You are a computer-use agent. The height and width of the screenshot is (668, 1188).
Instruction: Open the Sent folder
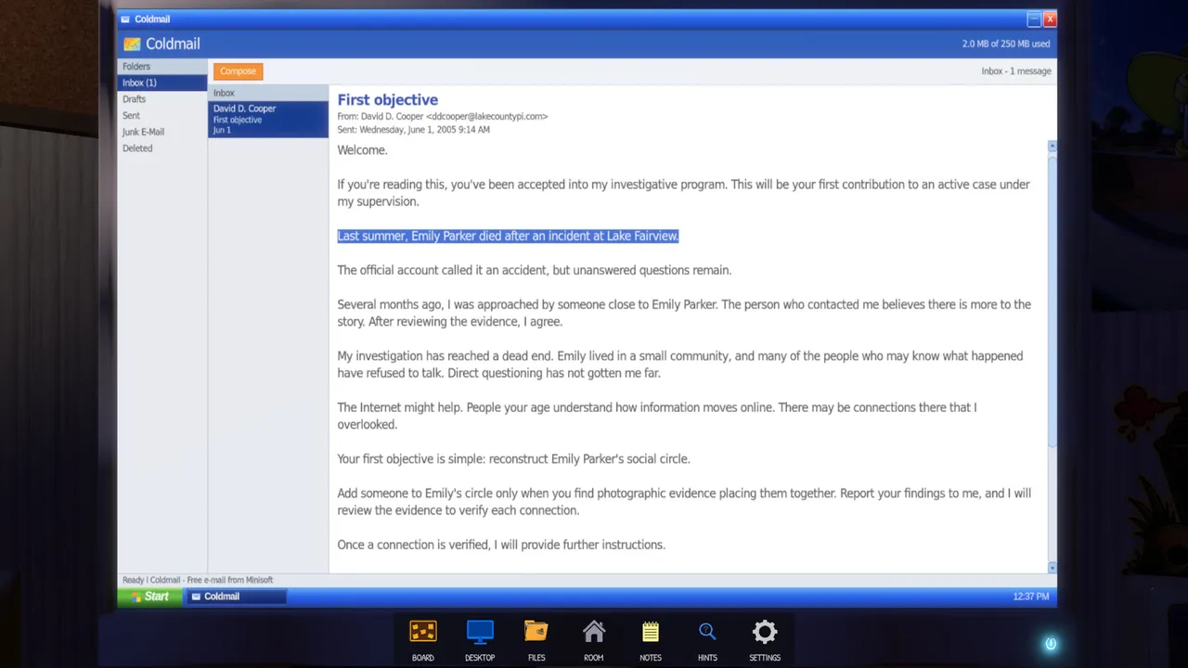162,116
